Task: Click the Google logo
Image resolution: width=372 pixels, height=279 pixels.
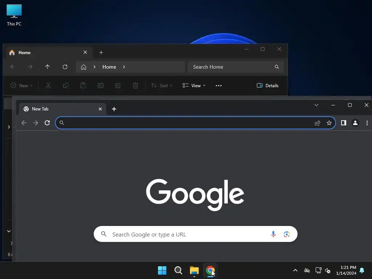Action: (x=195, y=195)
